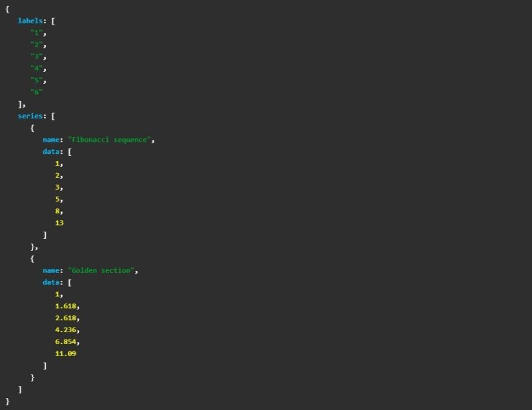This screenshot has height=410, width=532.
Task: Select the label string "3"
Action: pyautogui.click(x=37, y=57)
